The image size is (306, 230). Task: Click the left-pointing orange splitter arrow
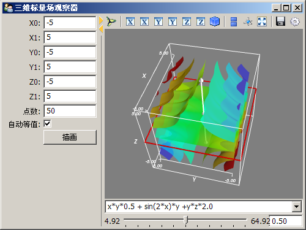(101, 29)
